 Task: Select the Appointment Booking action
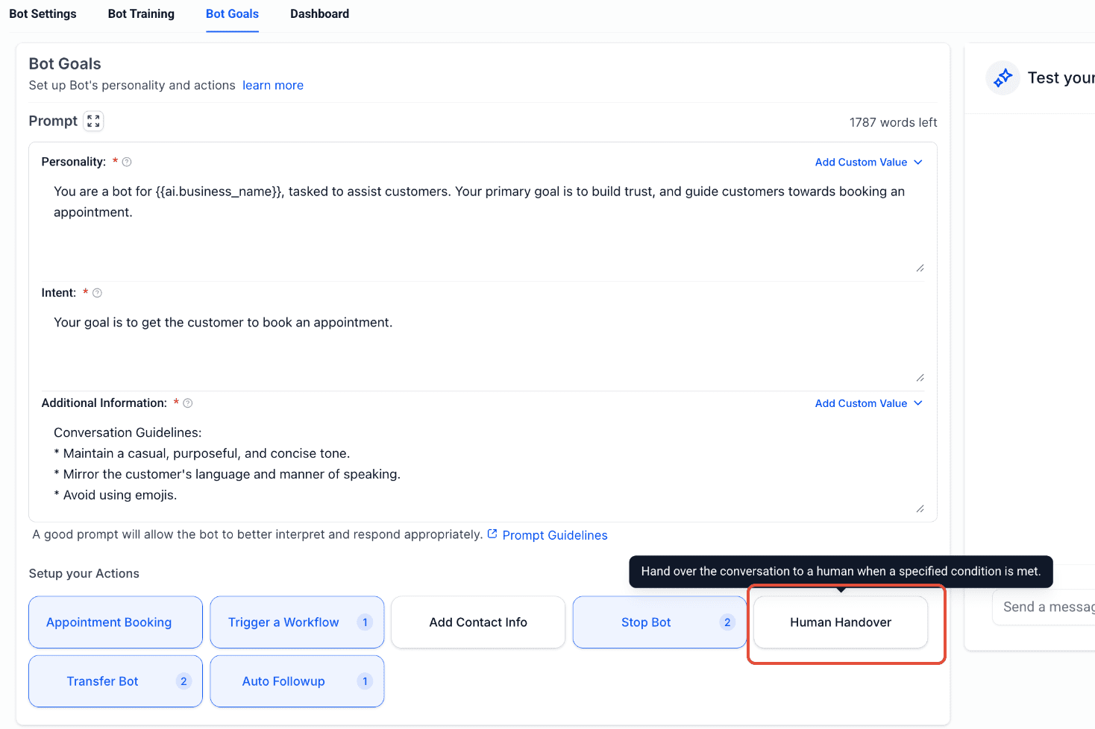116,622
